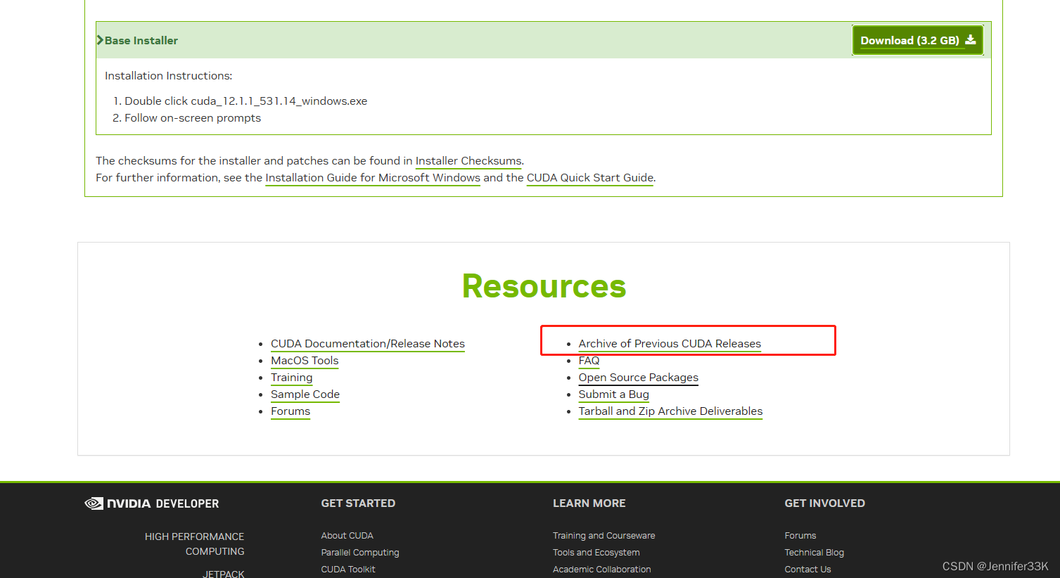Open the FAQ link
The height and width of the screenshot is (578, 1060).
[589, 361]
